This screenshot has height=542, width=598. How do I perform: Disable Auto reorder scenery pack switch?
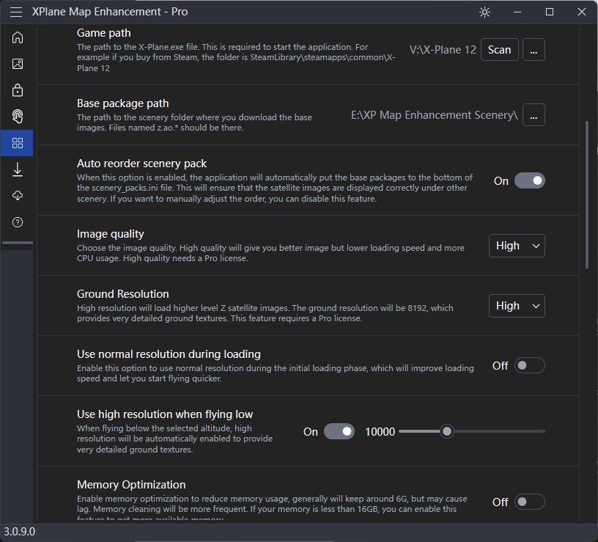tap(530, 180)
